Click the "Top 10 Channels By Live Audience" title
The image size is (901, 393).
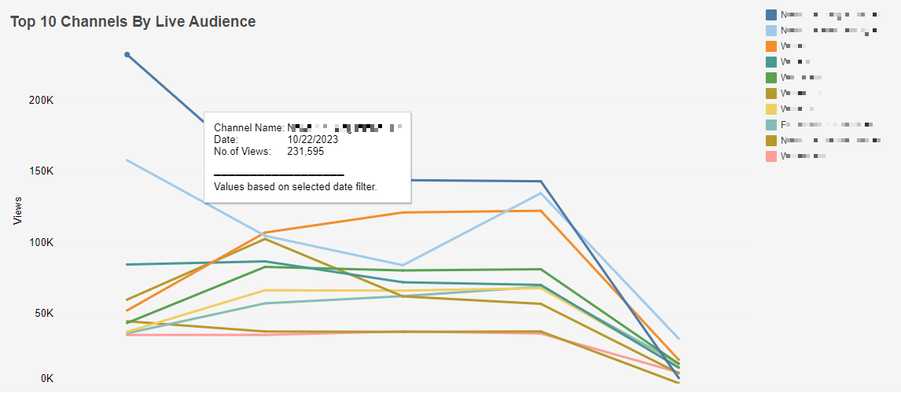(133, 22)
